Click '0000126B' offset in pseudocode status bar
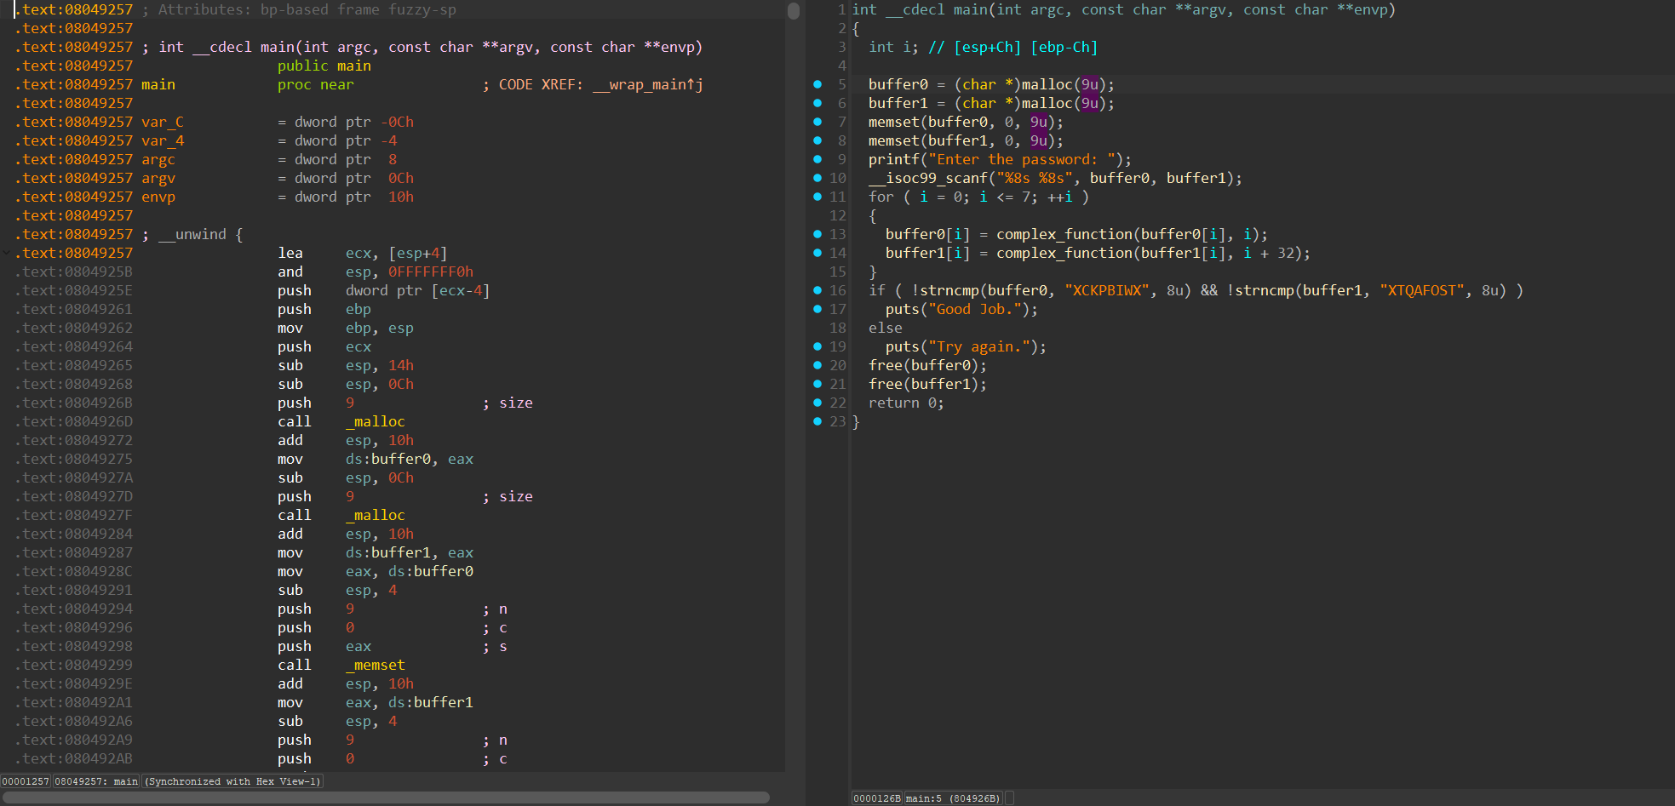Image resolution: width=1675 pixels, height=806 pixels. (877, 798)
